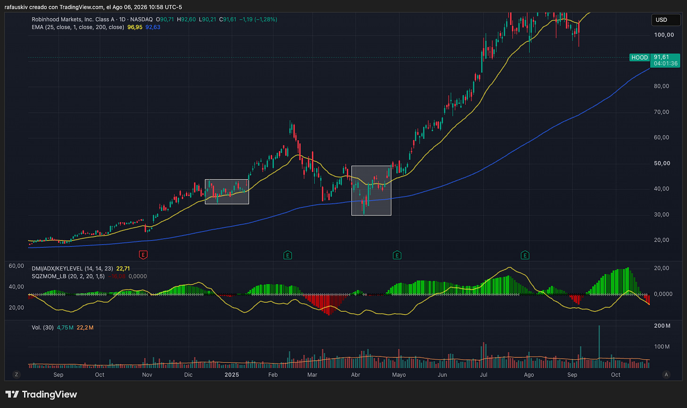Click the 100 M volume axis label
687x408 pixels.
pos(662,347)
